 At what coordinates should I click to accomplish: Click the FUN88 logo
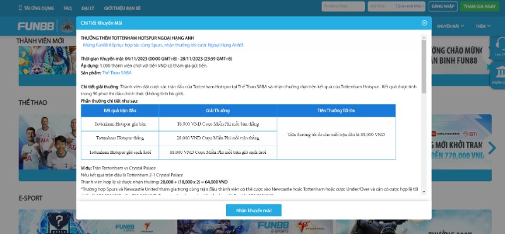point(36,26)
